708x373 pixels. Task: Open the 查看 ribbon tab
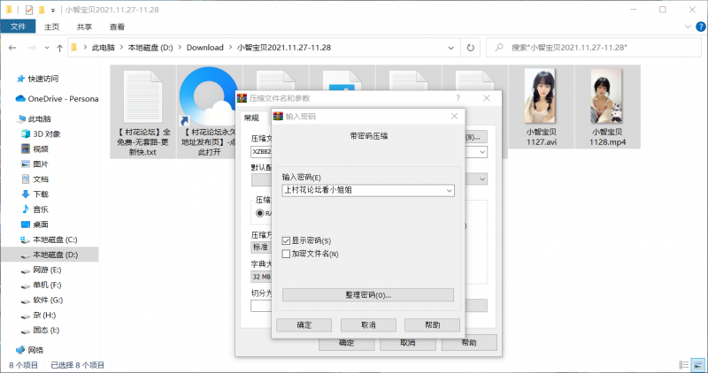click(116, 27)
